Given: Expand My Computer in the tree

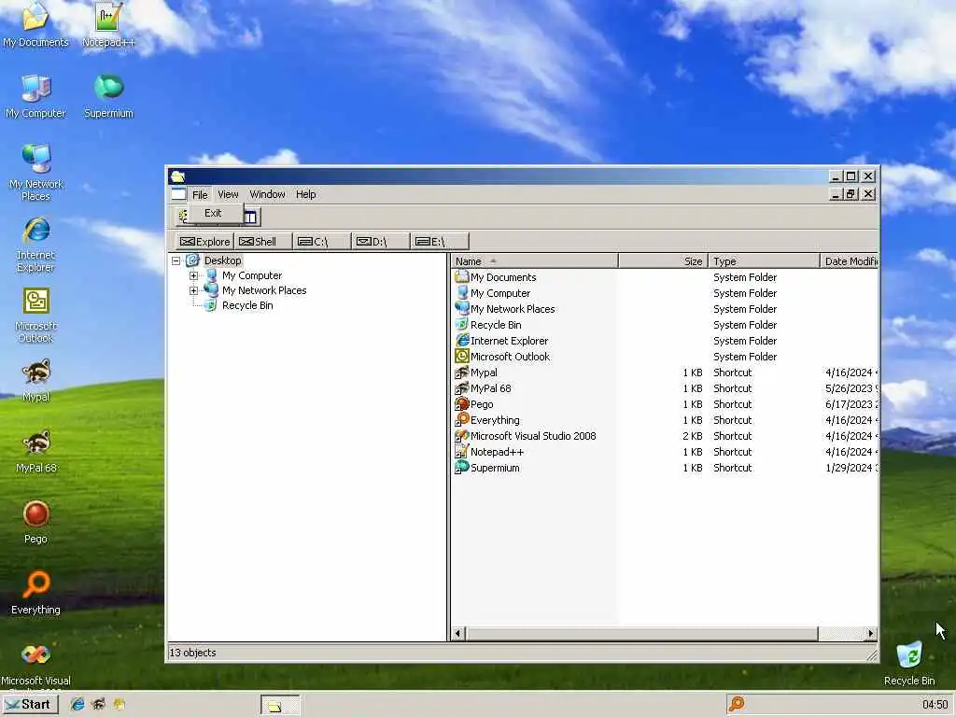Looking at the screenshot, I should tap(194, 275).
